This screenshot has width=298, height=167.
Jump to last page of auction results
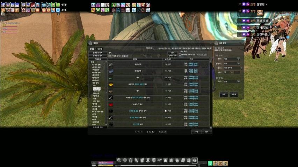165,132
